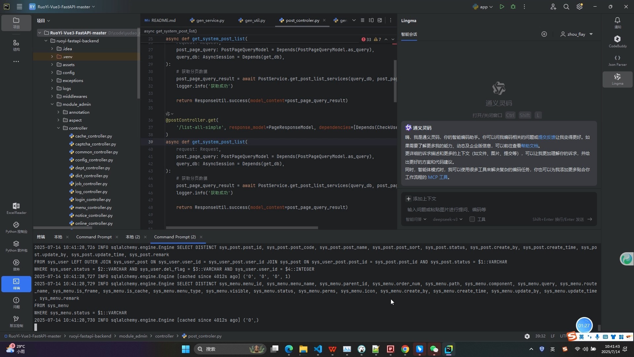The width and height of the screenshot is (634, 357).
Task: Open the CodeBuddy tool window
Action: [617, 42]
